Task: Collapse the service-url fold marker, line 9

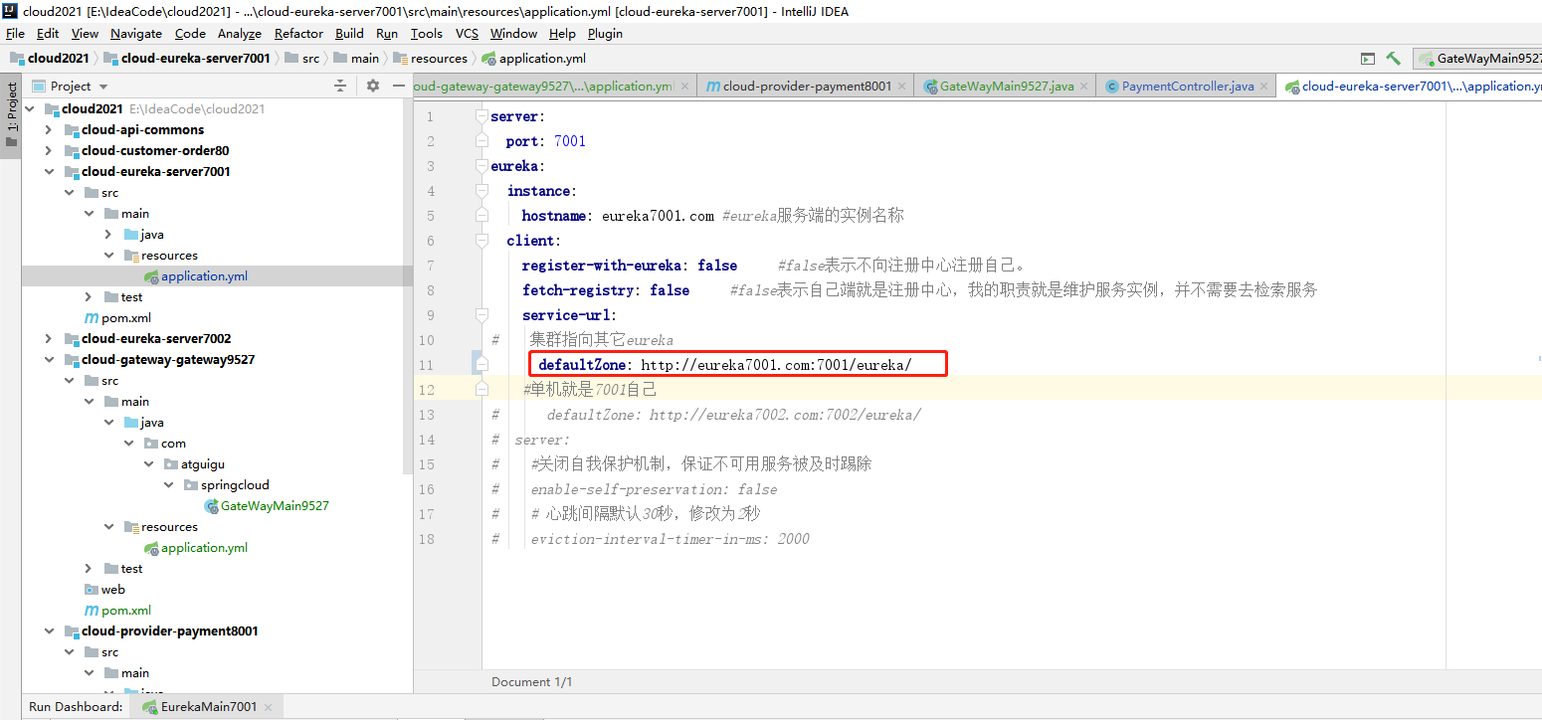Action: coord(482,315)
